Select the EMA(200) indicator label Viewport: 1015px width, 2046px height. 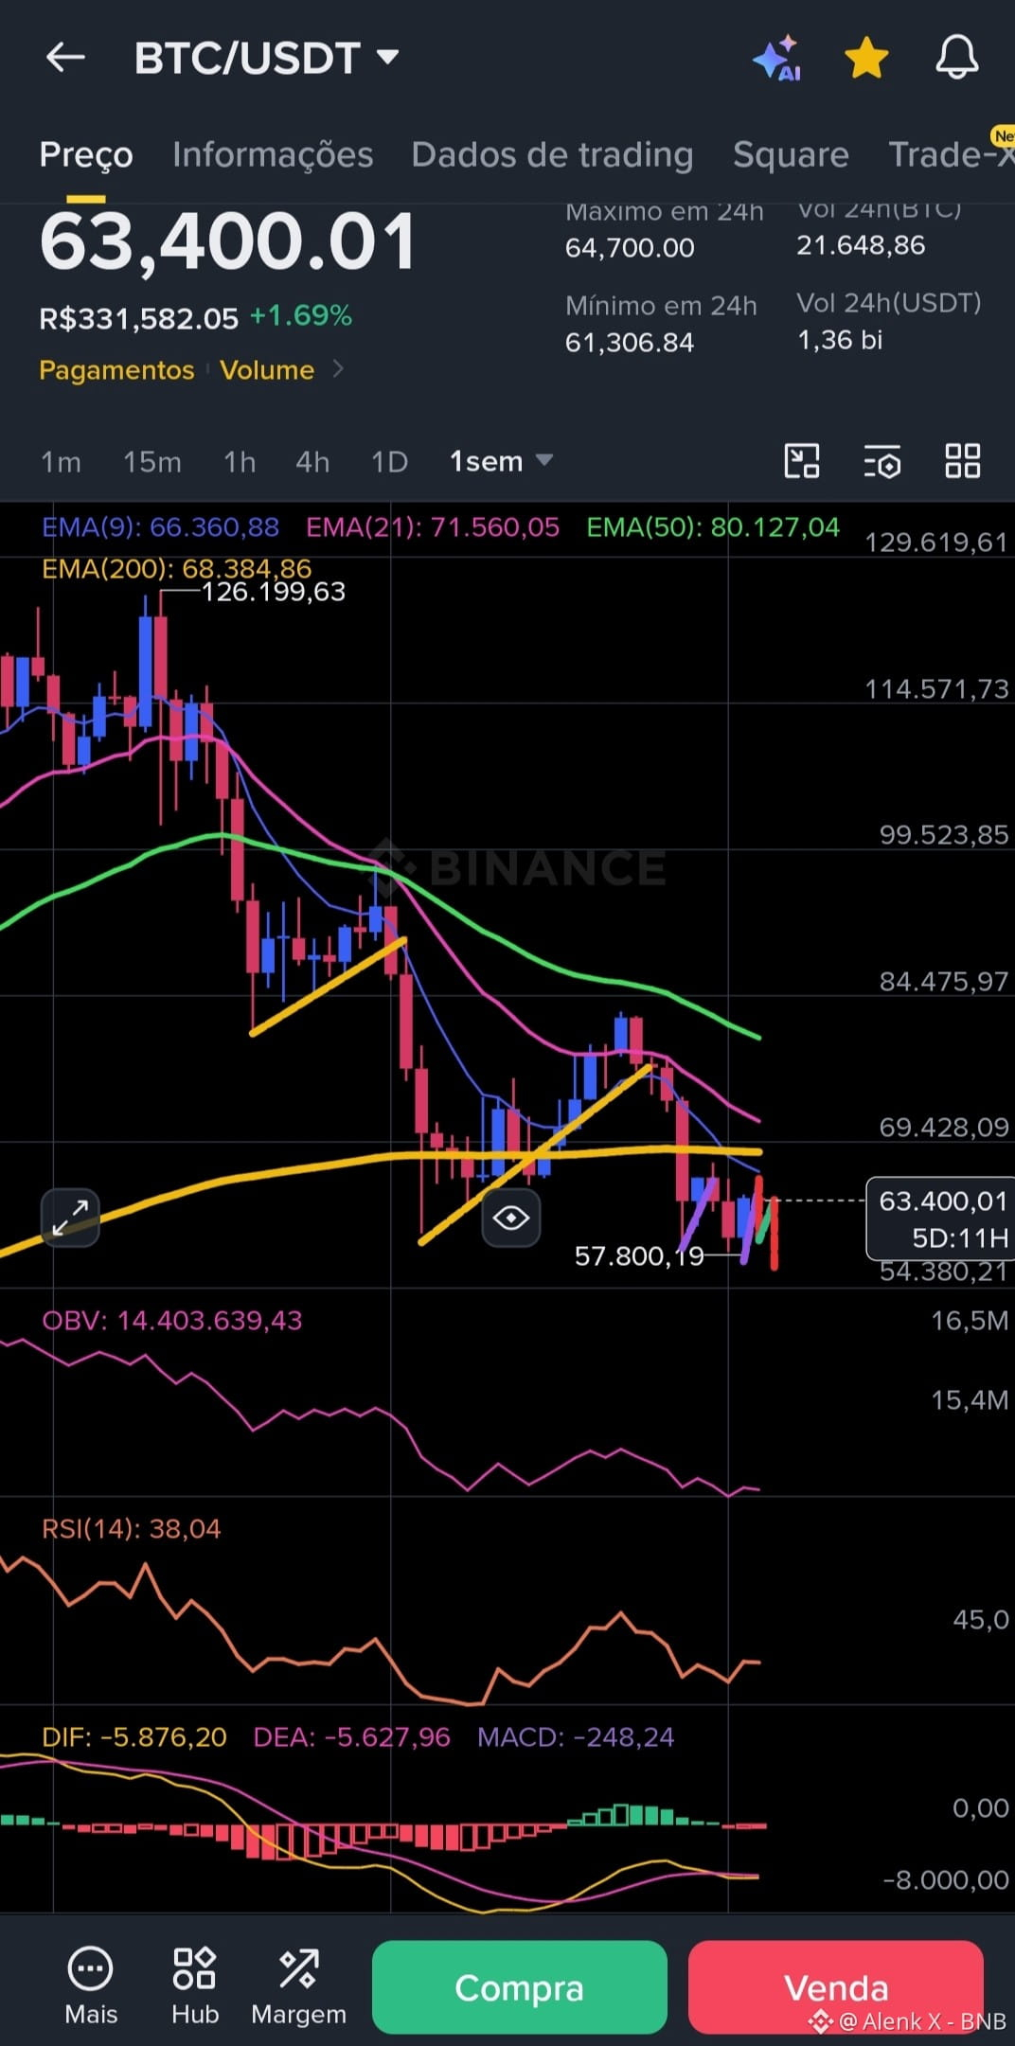tap(177, 568)
